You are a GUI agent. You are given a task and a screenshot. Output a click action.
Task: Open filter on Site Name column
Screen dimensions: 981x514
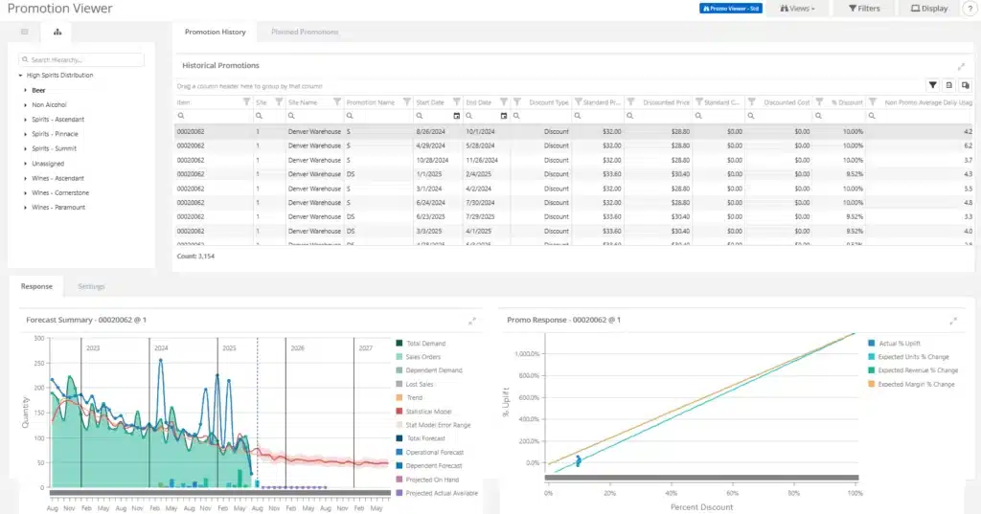[336, 101]
